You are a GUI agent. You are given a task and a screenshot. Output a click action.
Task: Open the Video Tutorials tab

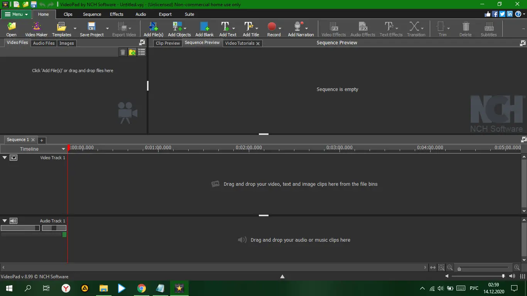tap(240, 43)
